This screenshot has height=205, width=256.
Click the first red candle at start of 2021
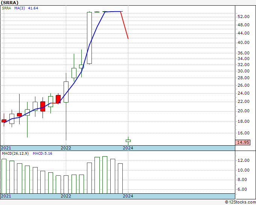coord(4,121)
